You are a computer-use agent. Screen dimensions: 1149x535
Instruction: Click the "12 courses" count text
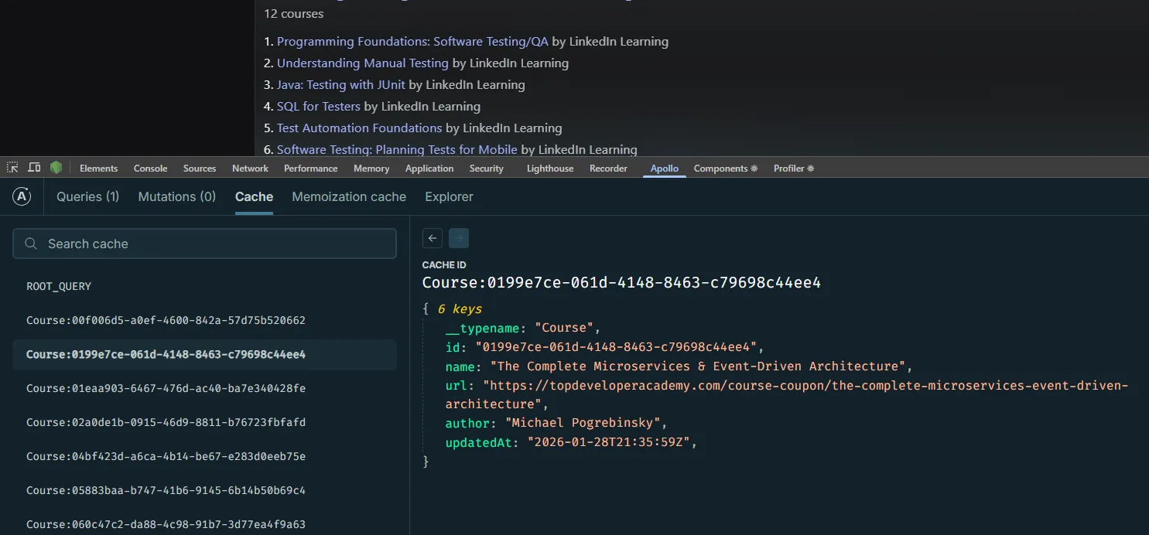point(293,14)
